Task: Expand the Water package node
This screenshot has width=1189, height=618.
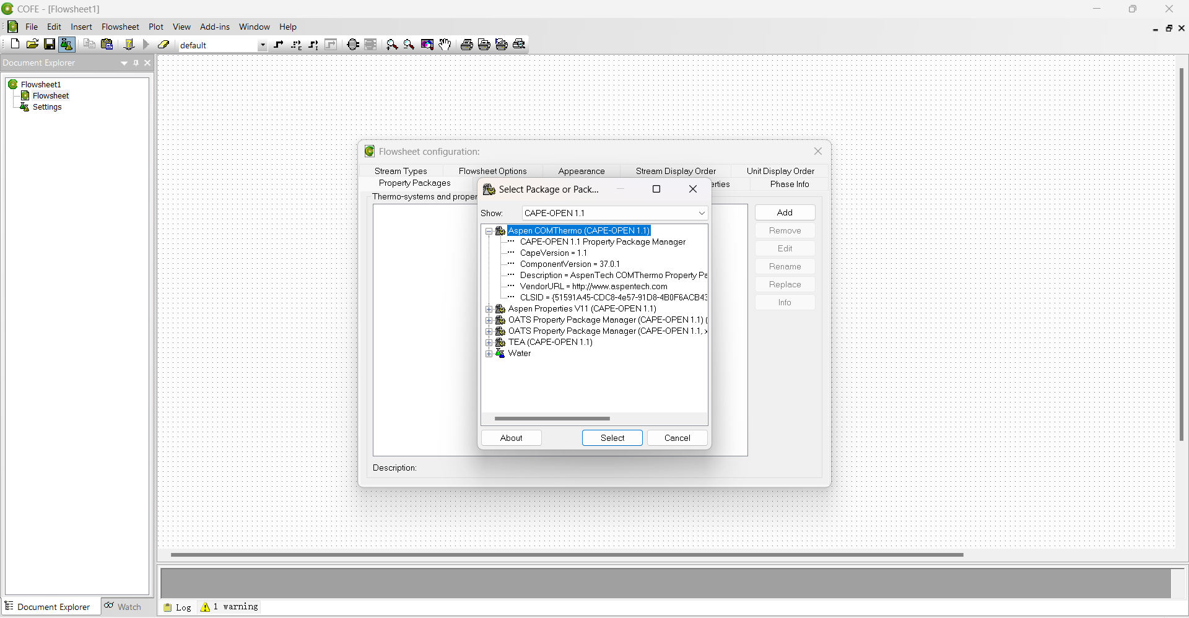Action: 489,354
